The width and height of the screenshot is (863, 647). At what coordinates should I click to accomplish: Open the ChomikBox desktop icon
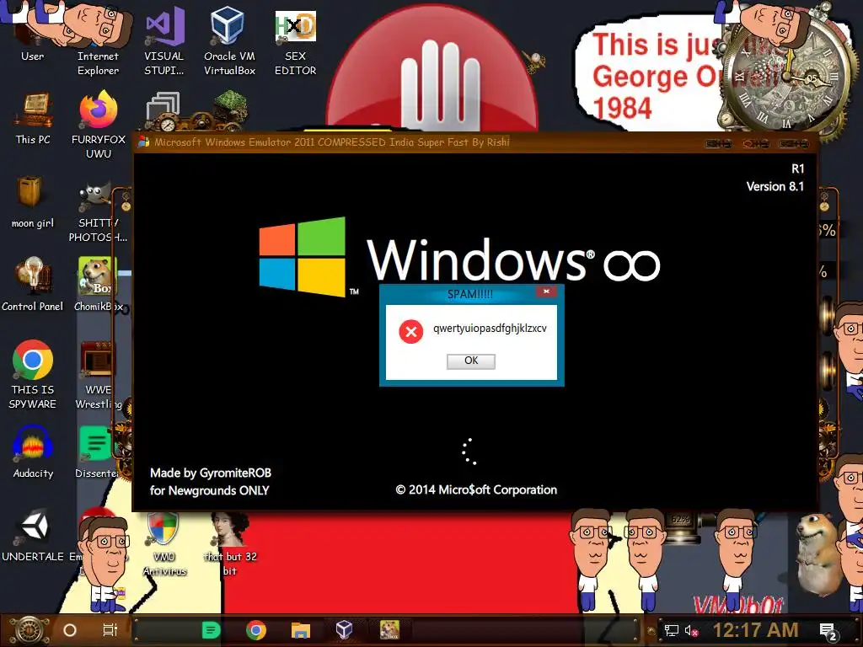(x=98, y=285)
